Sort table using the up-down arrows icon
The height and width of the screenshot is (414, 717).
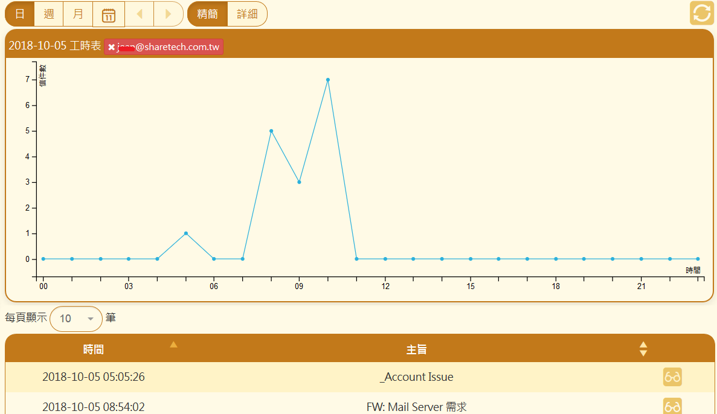[x=643, y=349]
